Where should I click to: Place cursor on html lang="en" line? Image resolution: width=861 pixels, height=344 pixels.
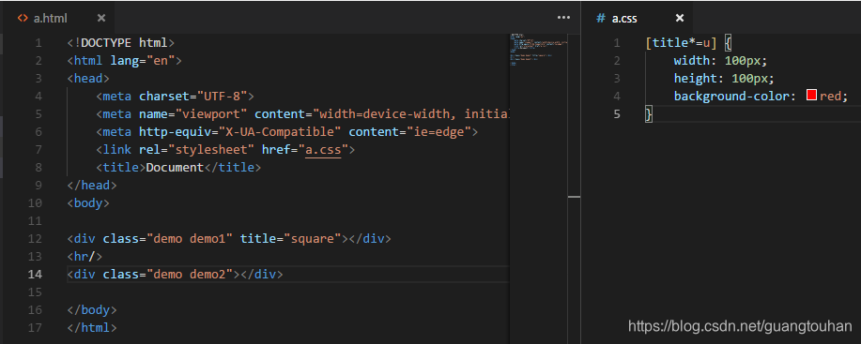click(124, 60)
